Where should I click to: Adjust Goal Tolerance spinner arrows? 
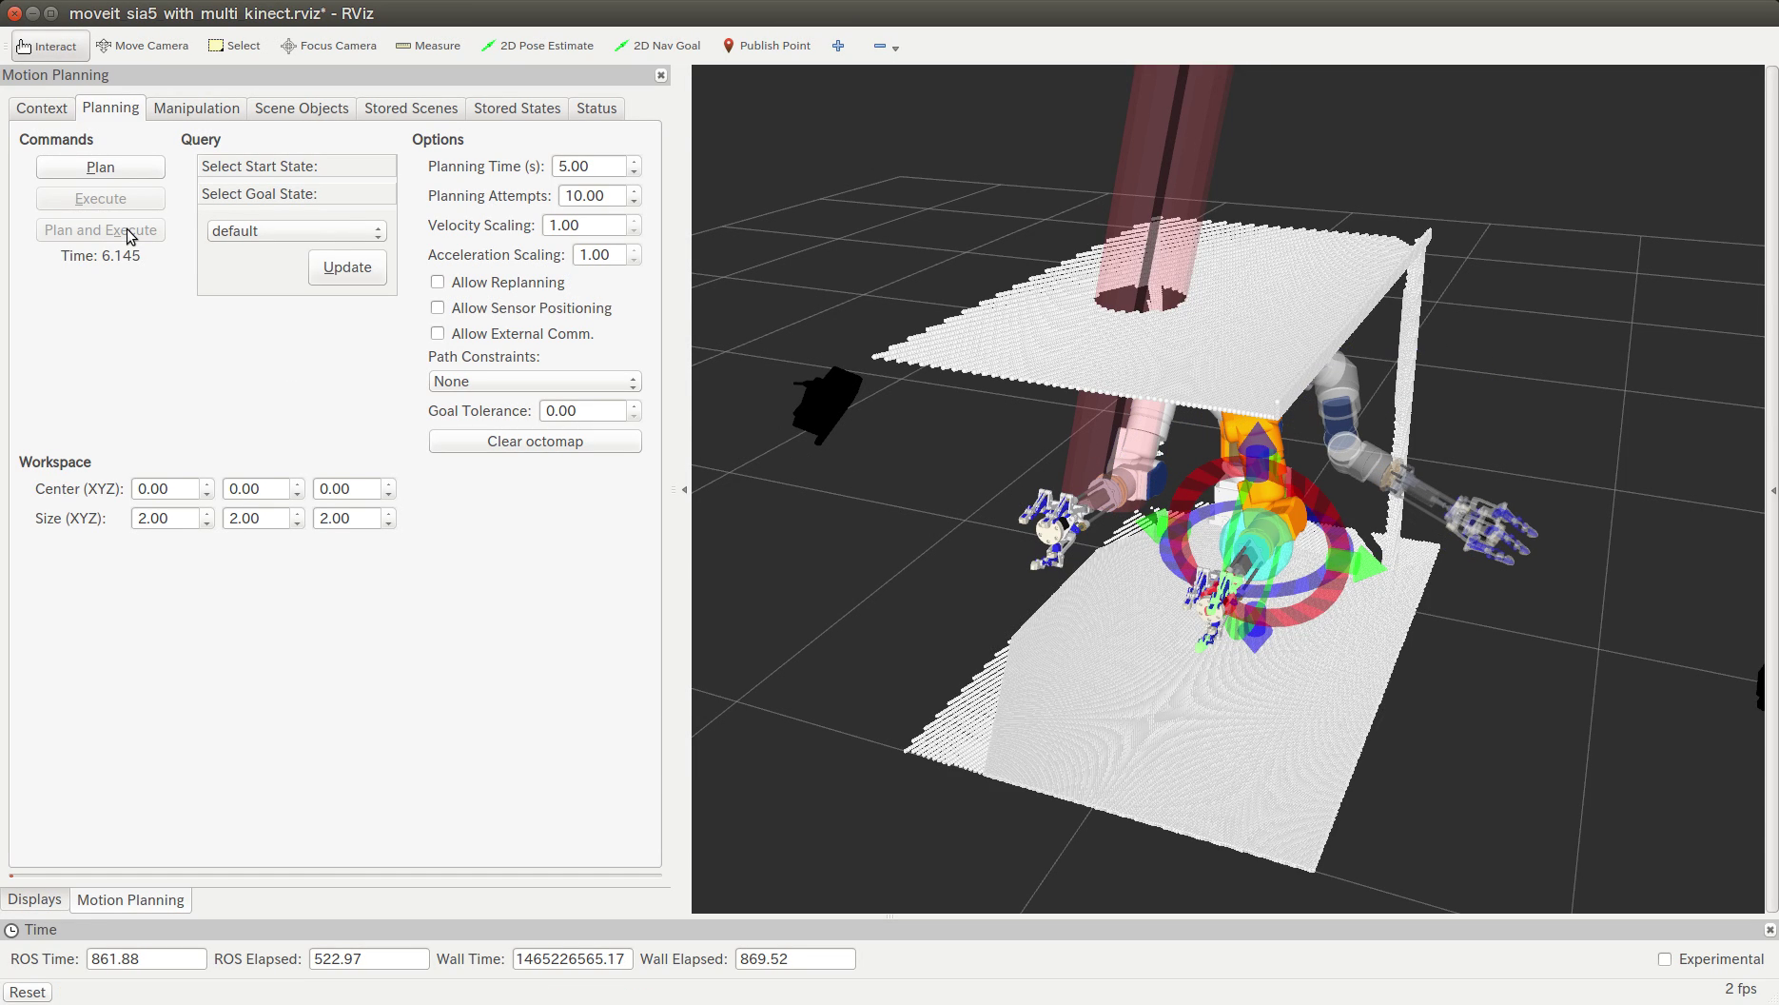(635, 411)
